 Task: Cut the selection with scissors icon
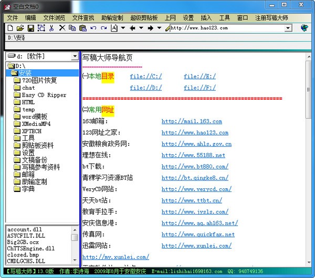pos(51,28)
